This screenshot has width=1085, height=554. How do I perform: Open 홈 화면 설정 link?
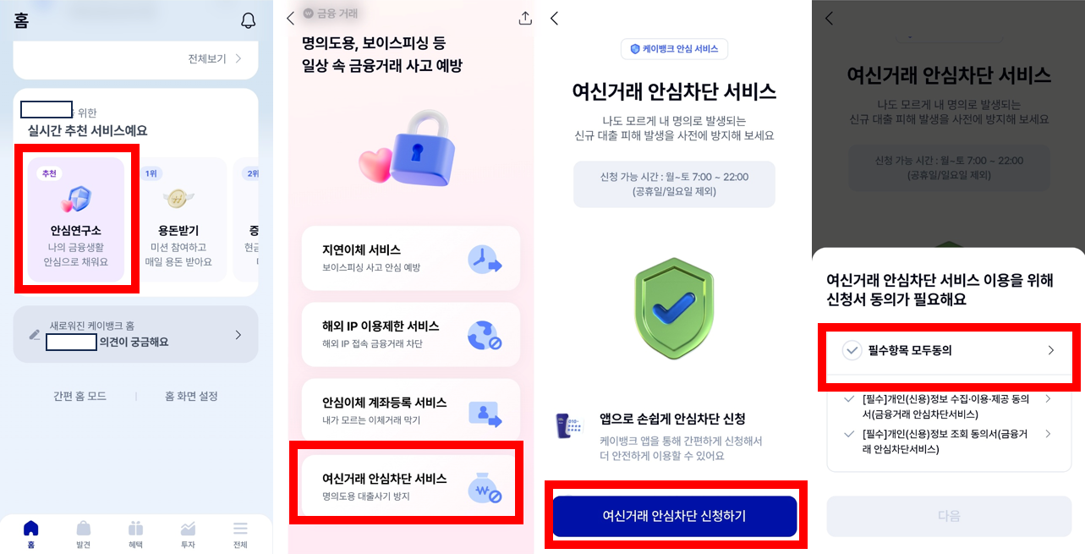(191, 396)
